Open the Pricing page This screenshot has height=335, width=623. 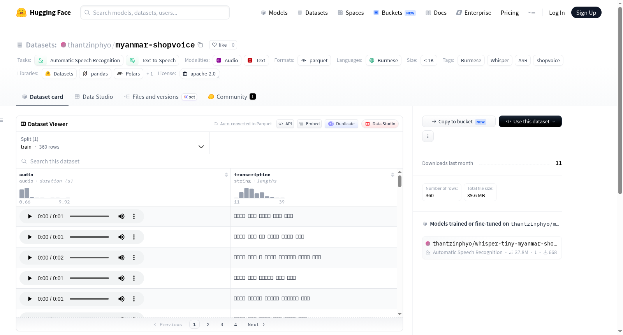(510, 12)
